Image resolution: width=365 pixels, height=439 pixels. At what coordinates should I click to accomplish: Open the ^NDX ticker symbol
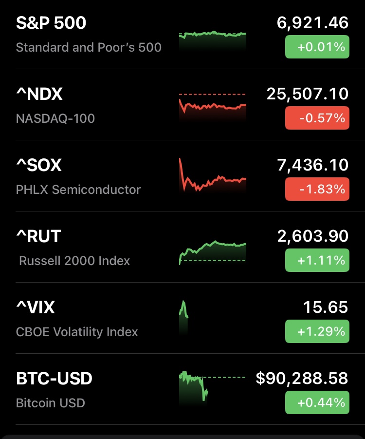[39, 94]
